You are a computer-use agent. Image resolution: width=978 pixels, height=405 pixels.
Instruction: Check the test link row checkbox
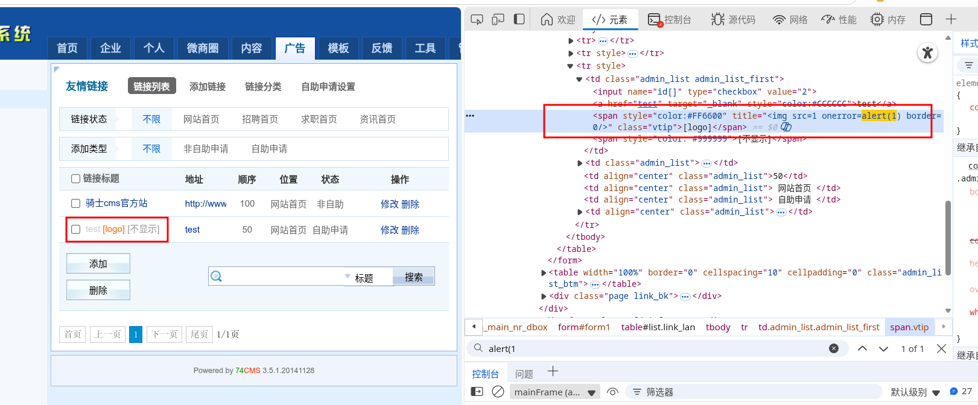click(x=76, y=230)
